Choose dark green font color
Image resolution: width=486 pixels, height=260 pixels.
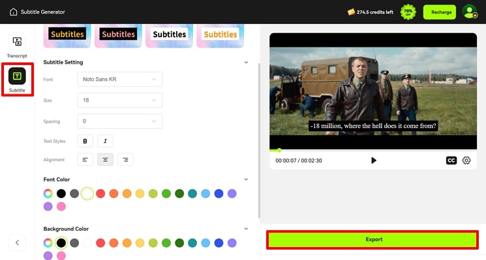click(x=179, y=194)
